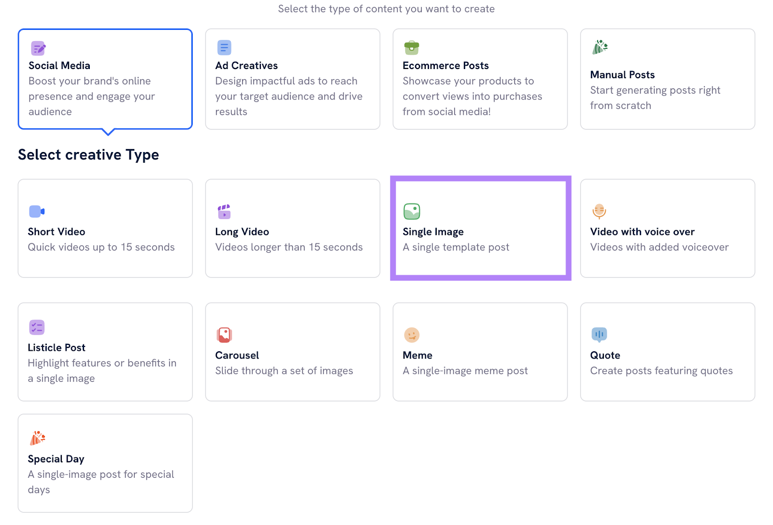Click "Create posts featuring quotes" text

(x=661, y=371)
